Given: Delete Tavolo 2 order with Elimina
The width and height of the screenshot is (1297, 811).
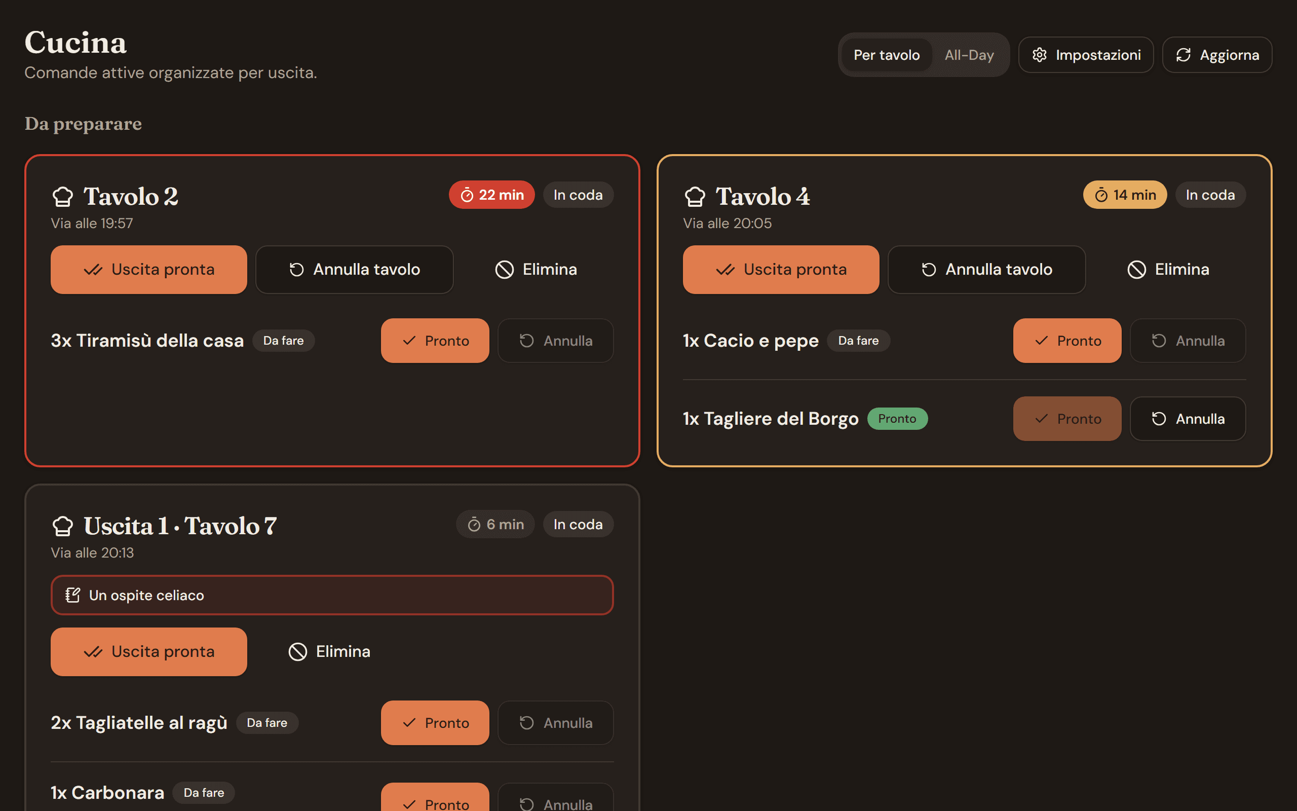Looking at the screenshot, I should (536, 269).
